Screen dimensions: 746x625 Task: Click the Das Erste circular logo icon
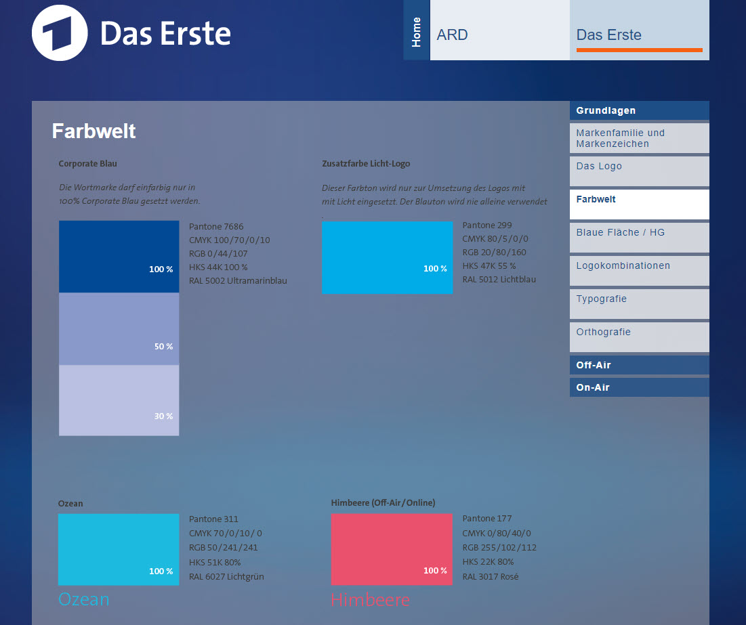[x=60, y=33]
